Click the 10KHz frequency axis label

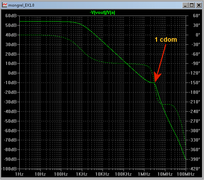(102, 174)
